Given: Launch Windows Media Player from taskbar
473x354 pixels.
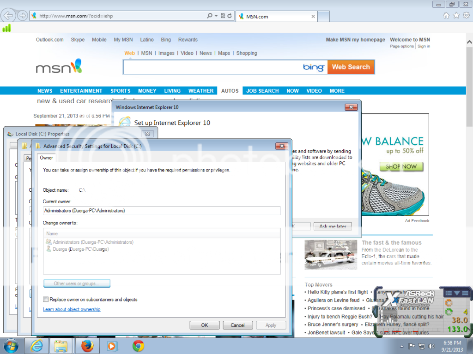Looking at the screenshot, I should [x=112, y=346].
